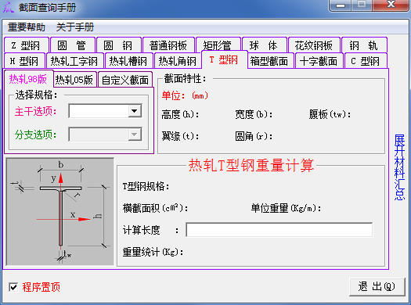The width and height of the screenshot is (411, 305).
Task: Open the 重要帮助 menu
Action: point(26,27)
